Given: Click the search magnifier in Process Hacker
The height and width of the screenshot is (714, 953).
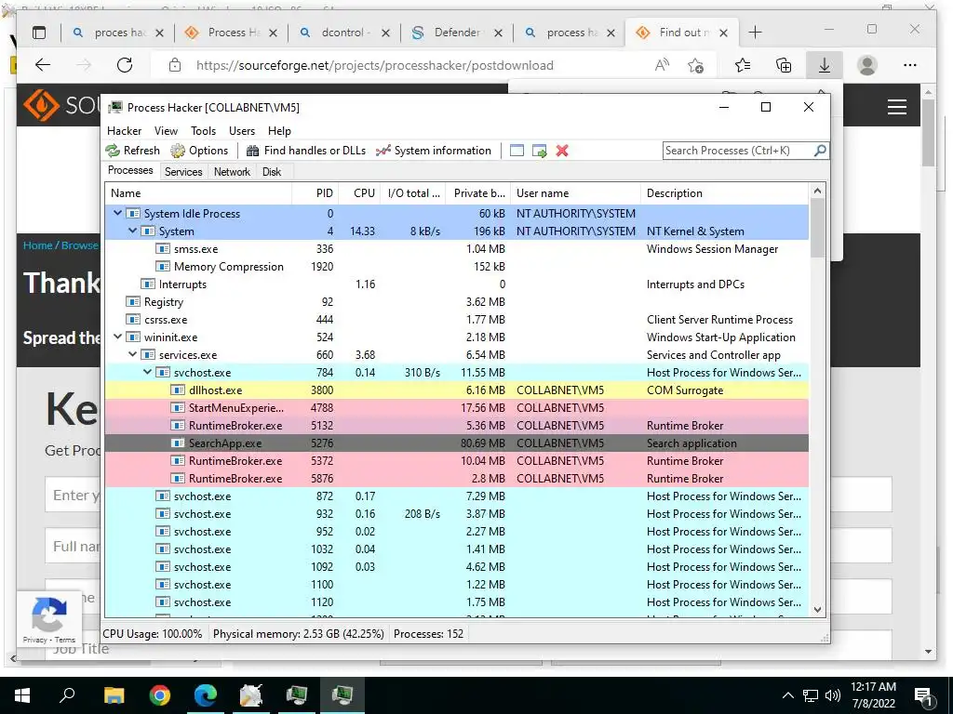Looking at the screenshot, I should coord(820,150).
